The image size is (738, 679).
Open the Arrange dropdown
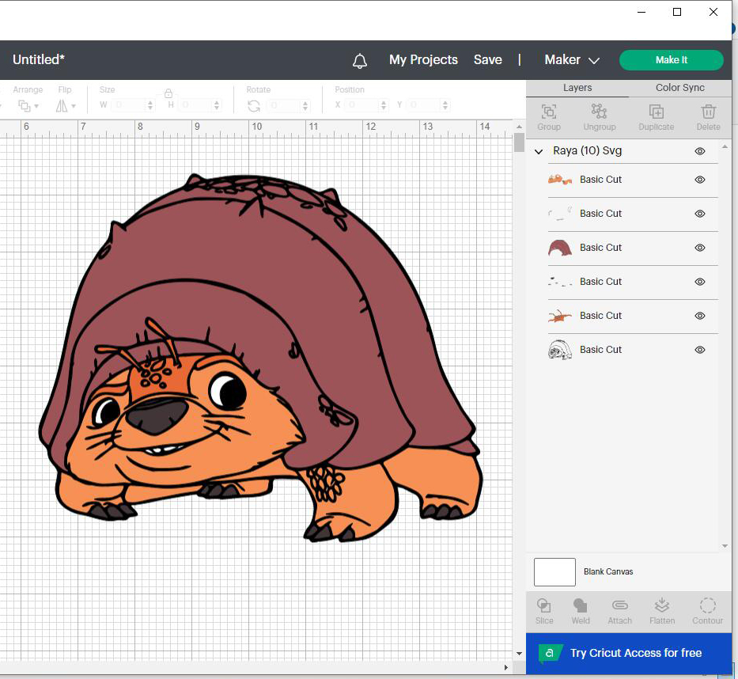(28, 106)
